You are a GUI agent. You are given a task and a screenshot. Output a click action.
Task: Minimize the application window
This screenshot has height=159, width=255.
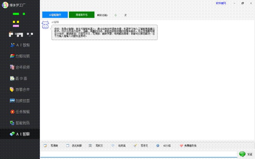pos(234,3)
